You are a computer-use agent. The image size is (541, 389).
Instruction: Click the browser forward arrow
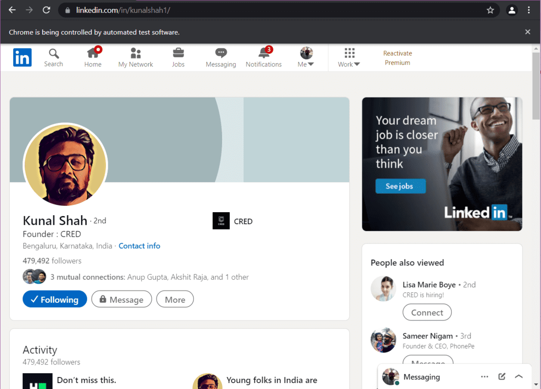[30, 10]
